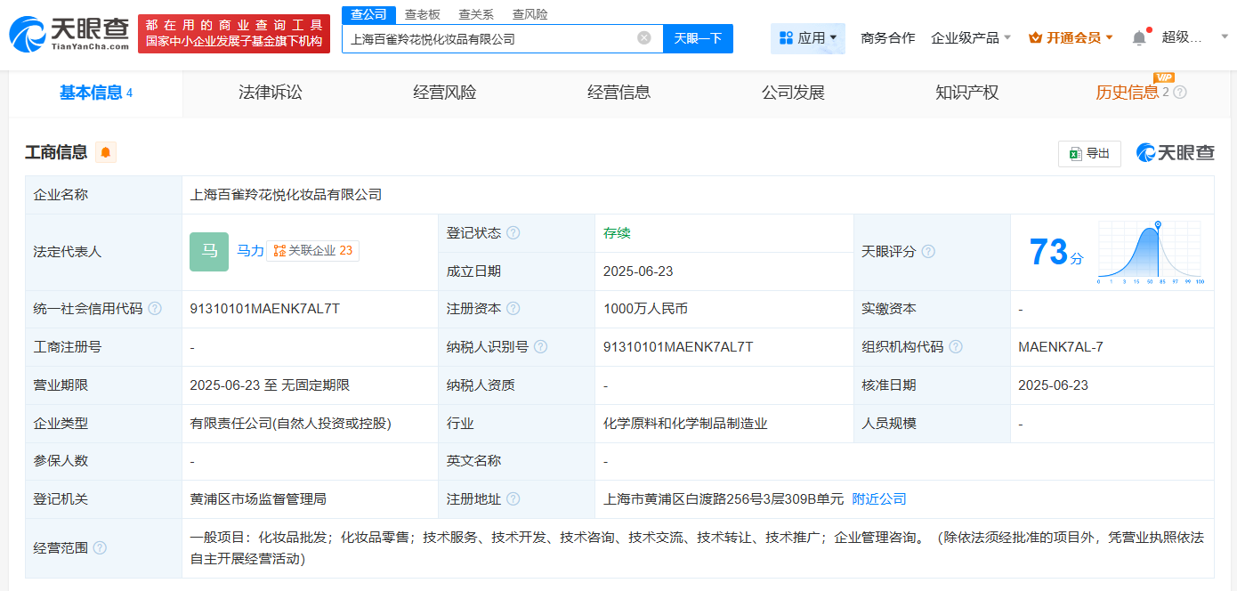Image resolution: width=1237 pixels, height=591 pixels.
Task: Open the 应用 dropdown menu
Action: (x=808, y=37)
